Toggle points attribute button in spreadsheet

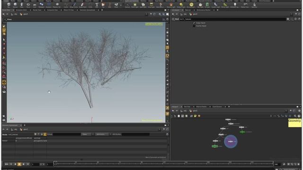[36, 134]
